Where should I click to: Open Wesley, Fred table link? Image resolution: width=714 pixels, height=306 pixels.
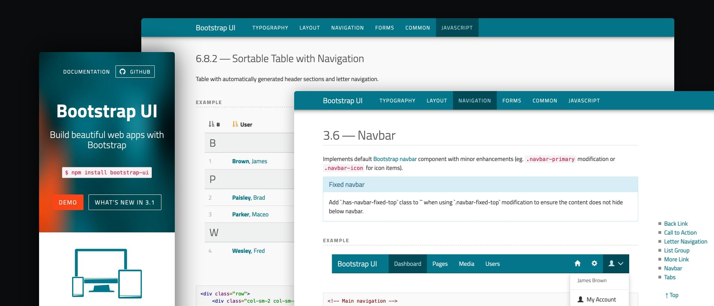248,251
